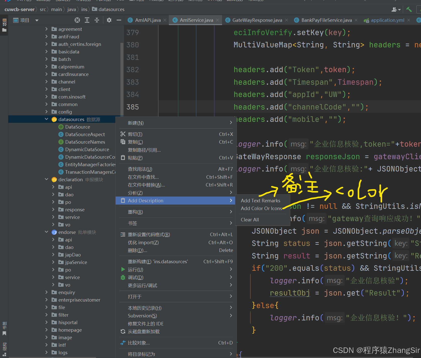This screenshot has width=421, height=358.
Task: Open the project view dropdown arrow
Action: pos(37,20)
